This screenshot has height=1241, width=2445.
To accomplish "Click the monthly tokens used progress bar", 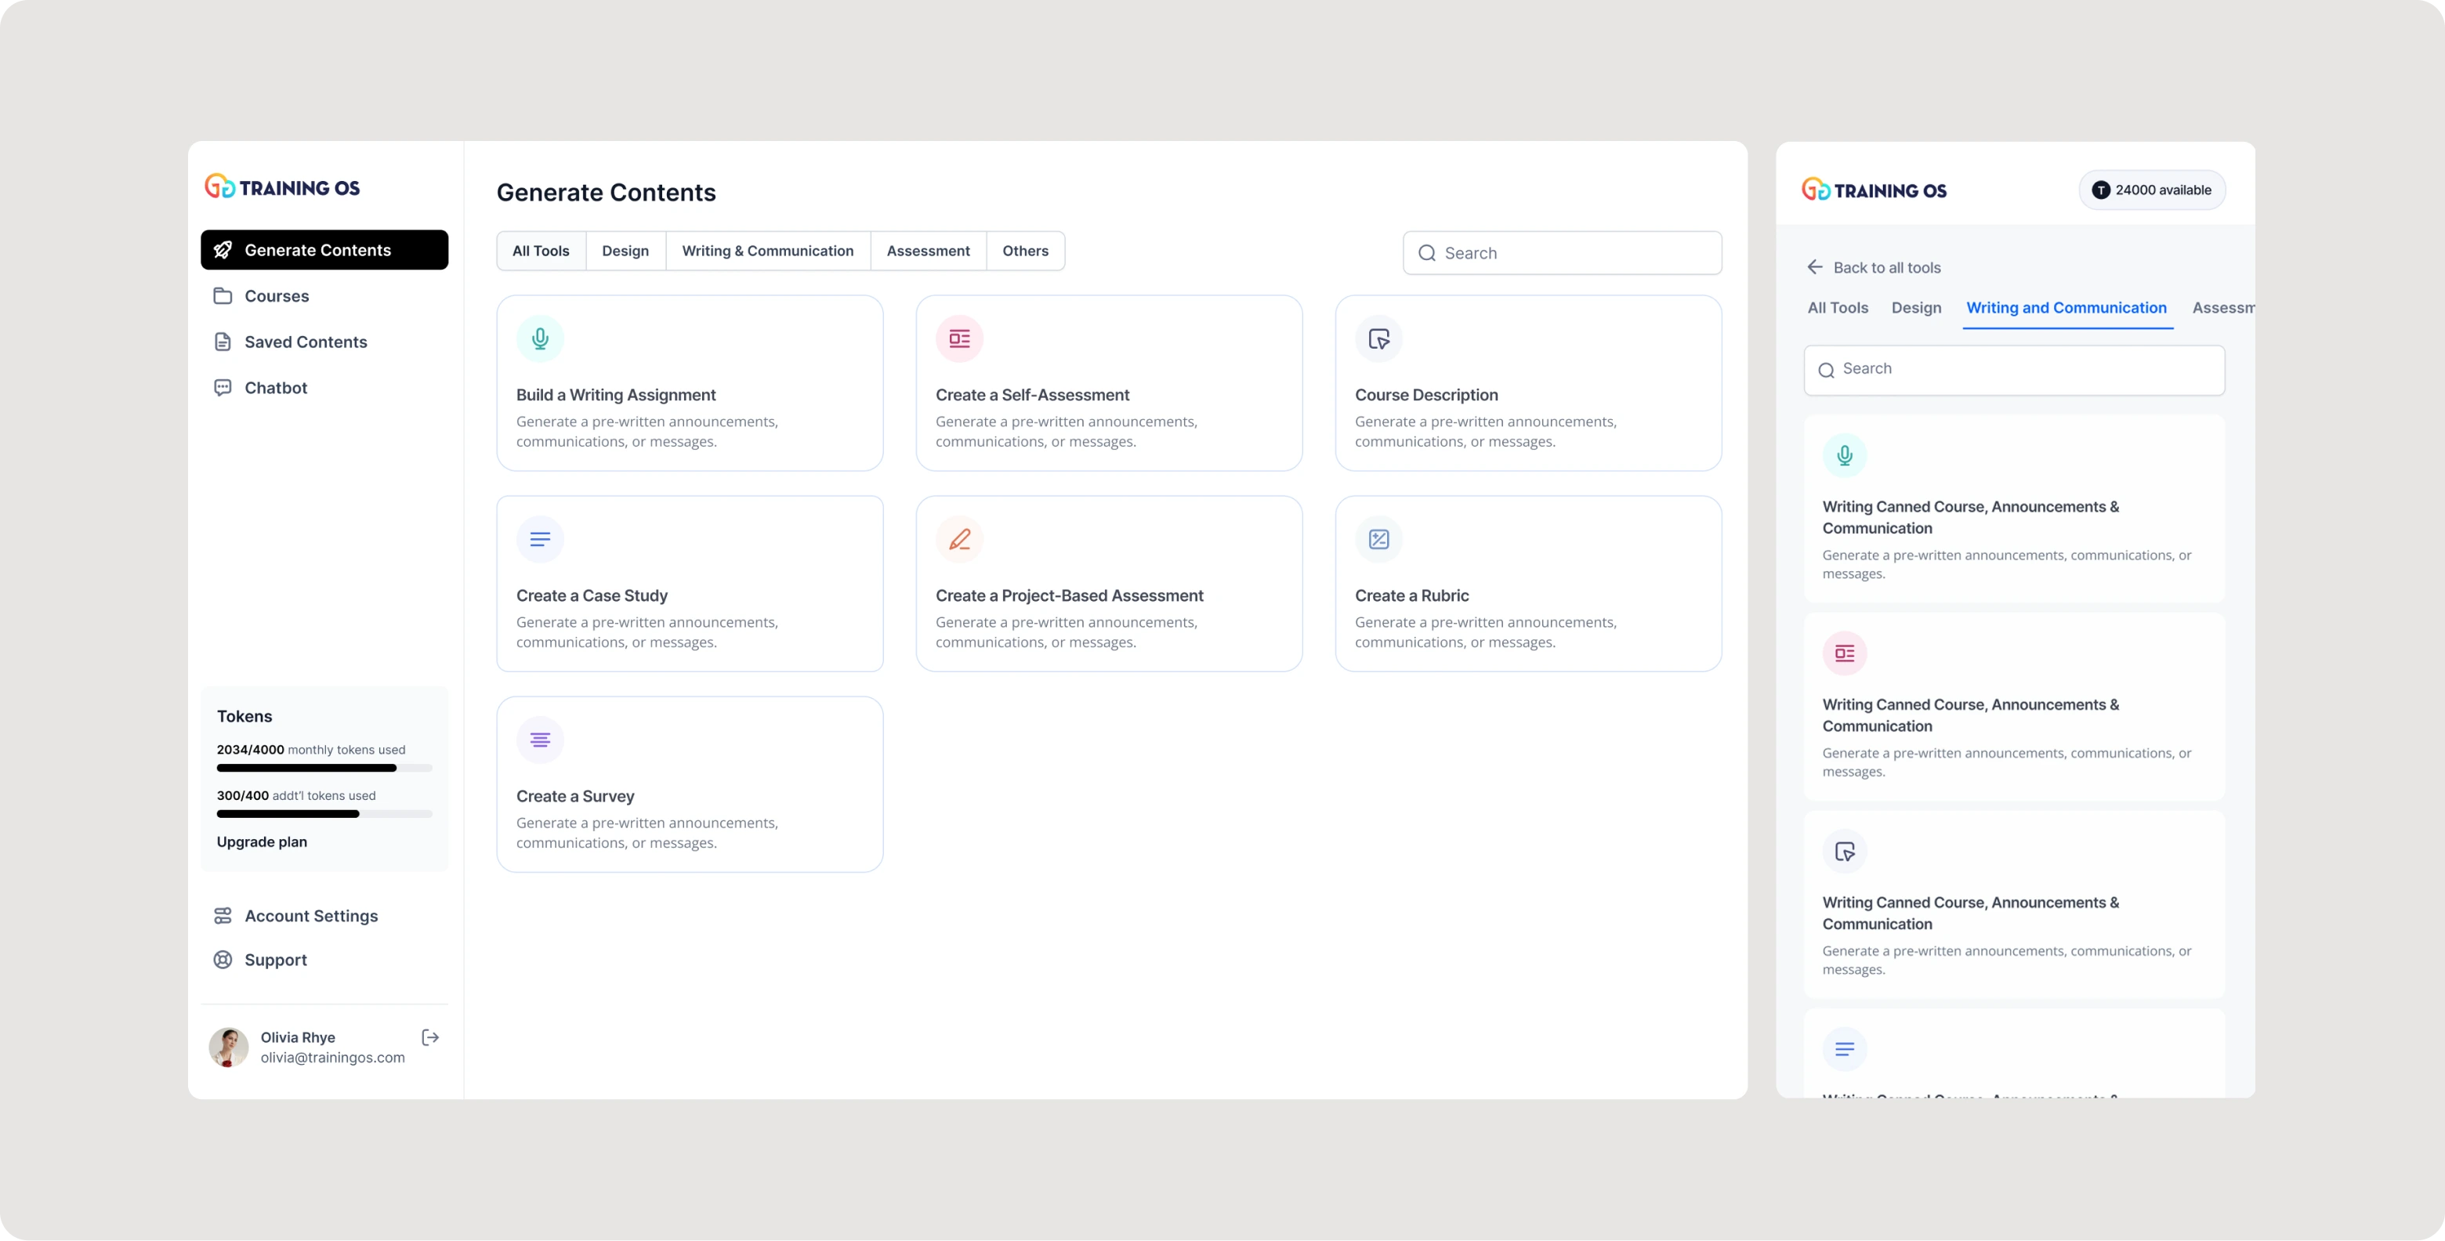I will tap(324, 768).
